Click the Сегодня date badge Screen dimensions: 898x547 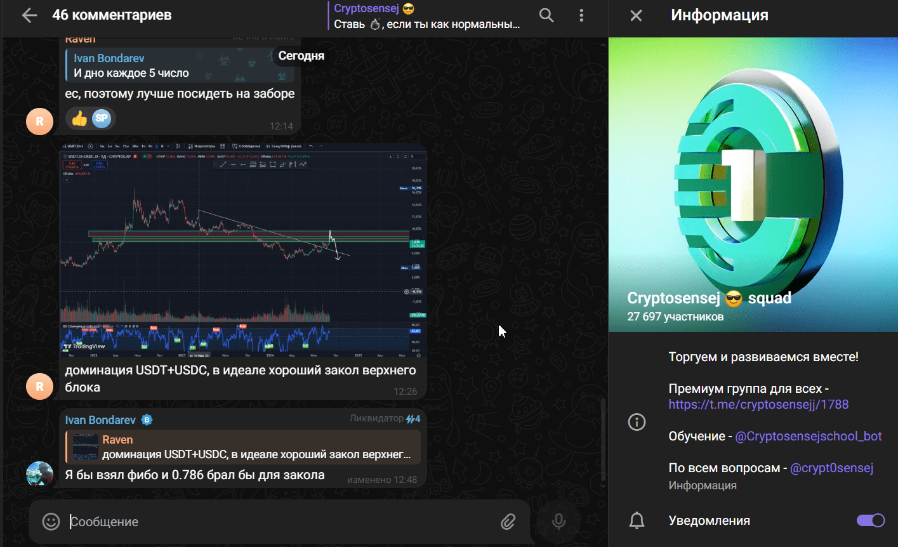[301, 56]
